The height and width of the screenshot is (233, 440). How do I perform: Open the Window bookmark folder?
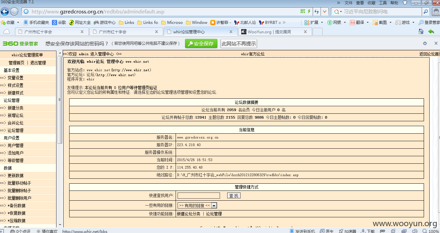(196, 23)
